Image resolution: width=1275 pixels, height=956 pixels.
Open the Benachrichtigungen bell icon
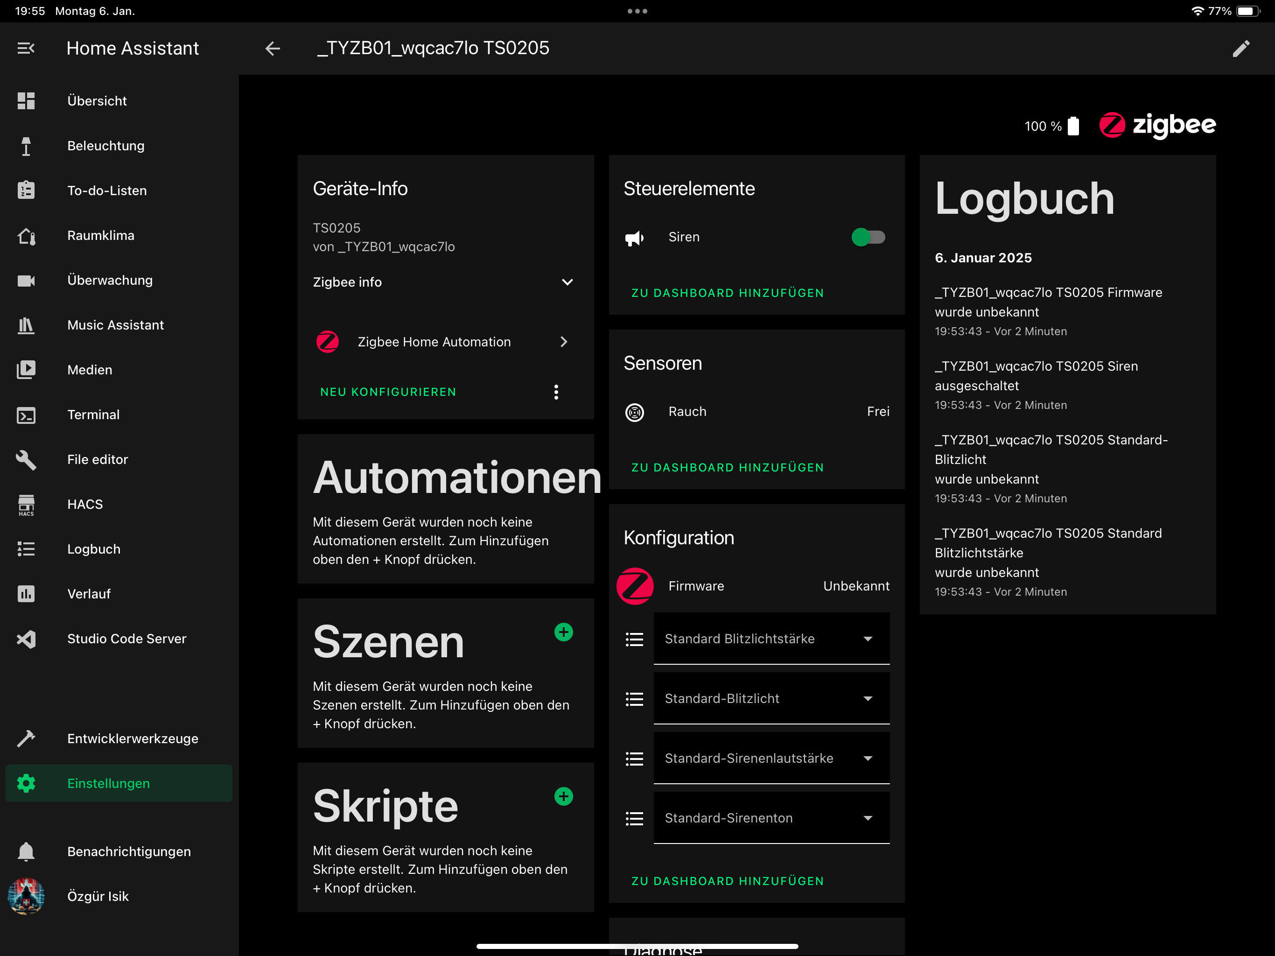point(26,851)
